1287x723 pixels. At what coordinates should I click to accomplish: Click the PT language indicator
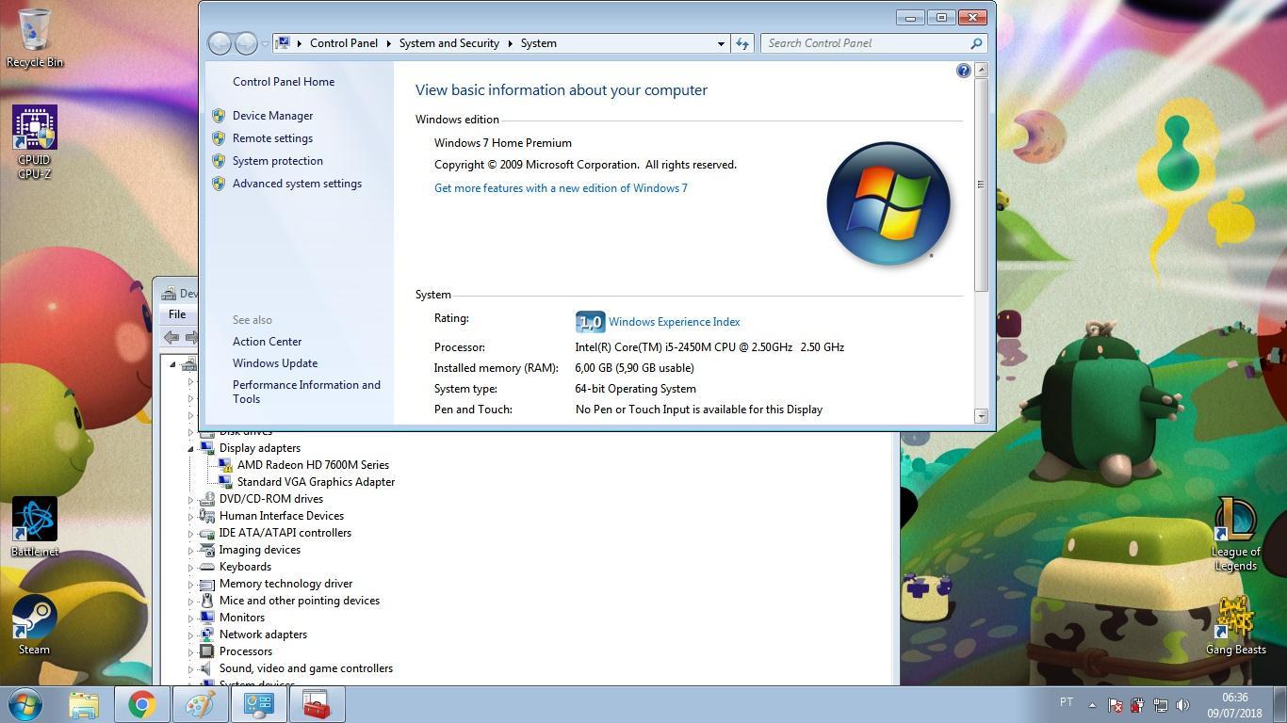[x=1067, y=702]
